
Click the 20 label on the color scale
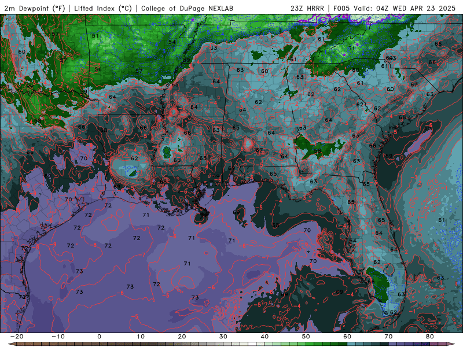[x=182, y=337]
